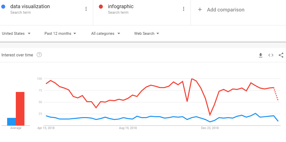Image resolution: width=286 pixels, height=142 pixels.
Task: Edit the data visualization search term
Action: tap(30, 7)
